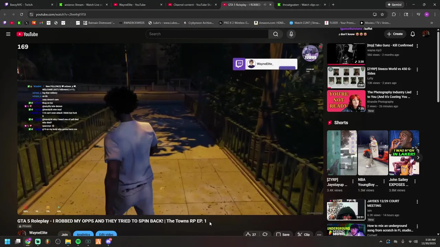The height and width of the screenshot is (247, 440).
Task: Show hidden system tray icons
Action: (381, 242)
